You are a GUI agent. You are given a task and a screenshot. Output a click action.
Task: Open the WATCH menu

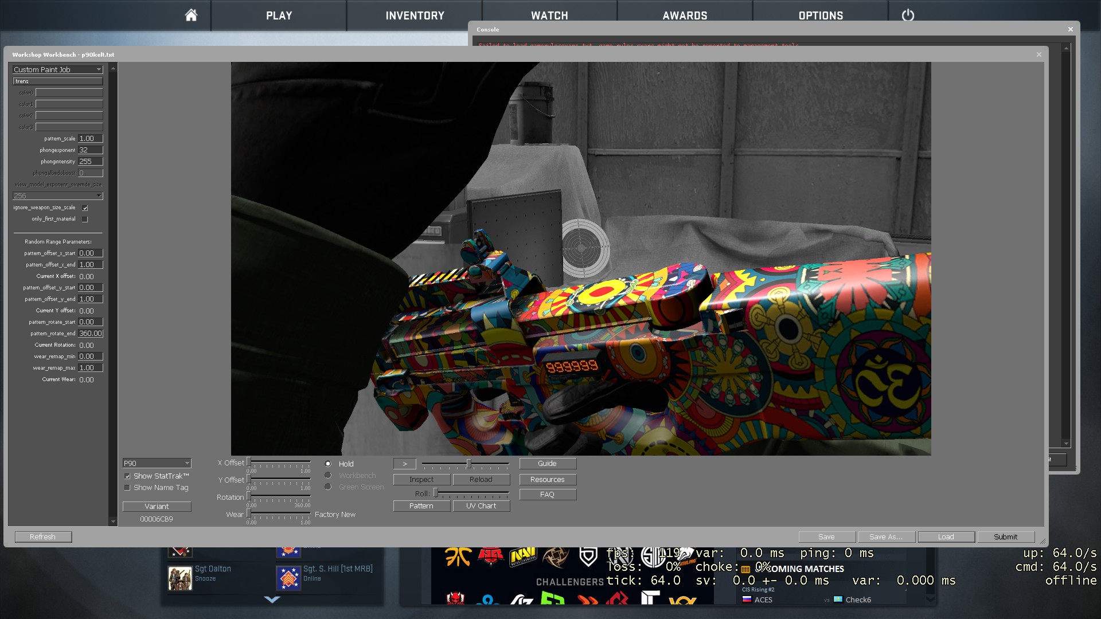(549, 15)
